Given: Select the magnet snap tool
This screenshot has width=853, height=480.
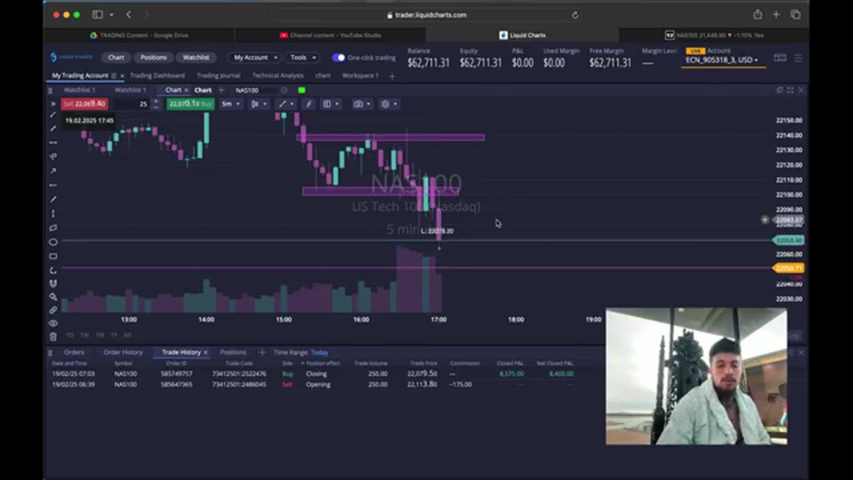Looking at the screenshot, I should click(x=53, y=284).
